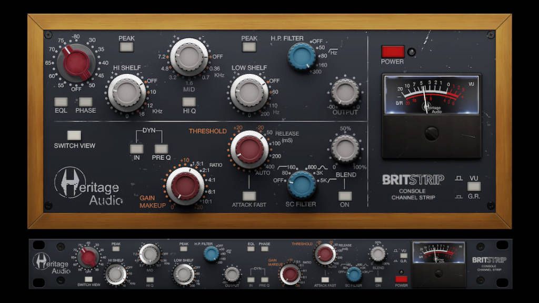Click the LOW SHELF knob in console view

pyautogui.click(x=249, y=93)
